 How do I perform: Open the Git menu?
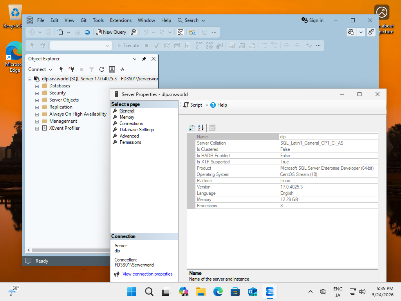[84, 20]
